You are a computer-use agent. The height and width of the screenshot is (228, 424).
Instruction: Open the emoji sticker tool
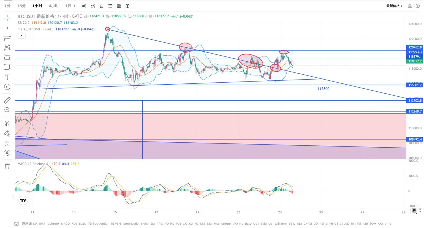click(x=7, y=87)
